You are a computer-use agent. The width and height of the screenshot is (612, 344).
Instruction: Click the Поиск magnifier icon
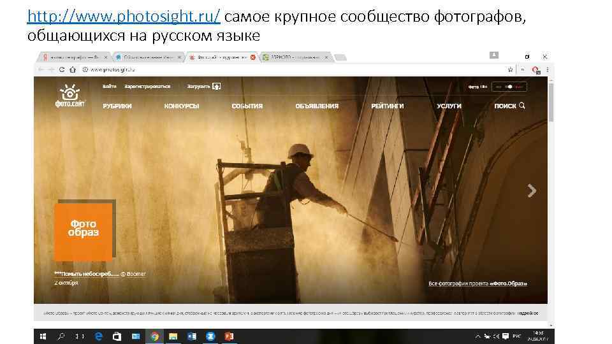[522, 106]
